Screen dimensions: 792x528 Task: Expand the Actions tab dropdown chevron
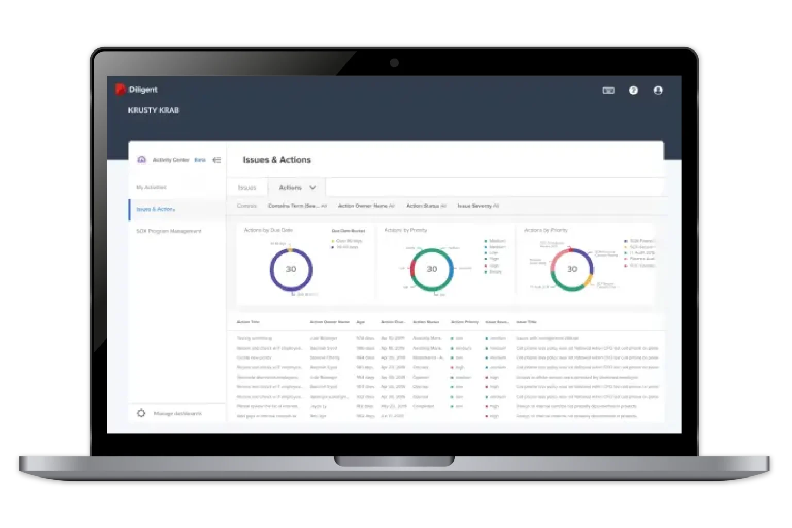313,188
